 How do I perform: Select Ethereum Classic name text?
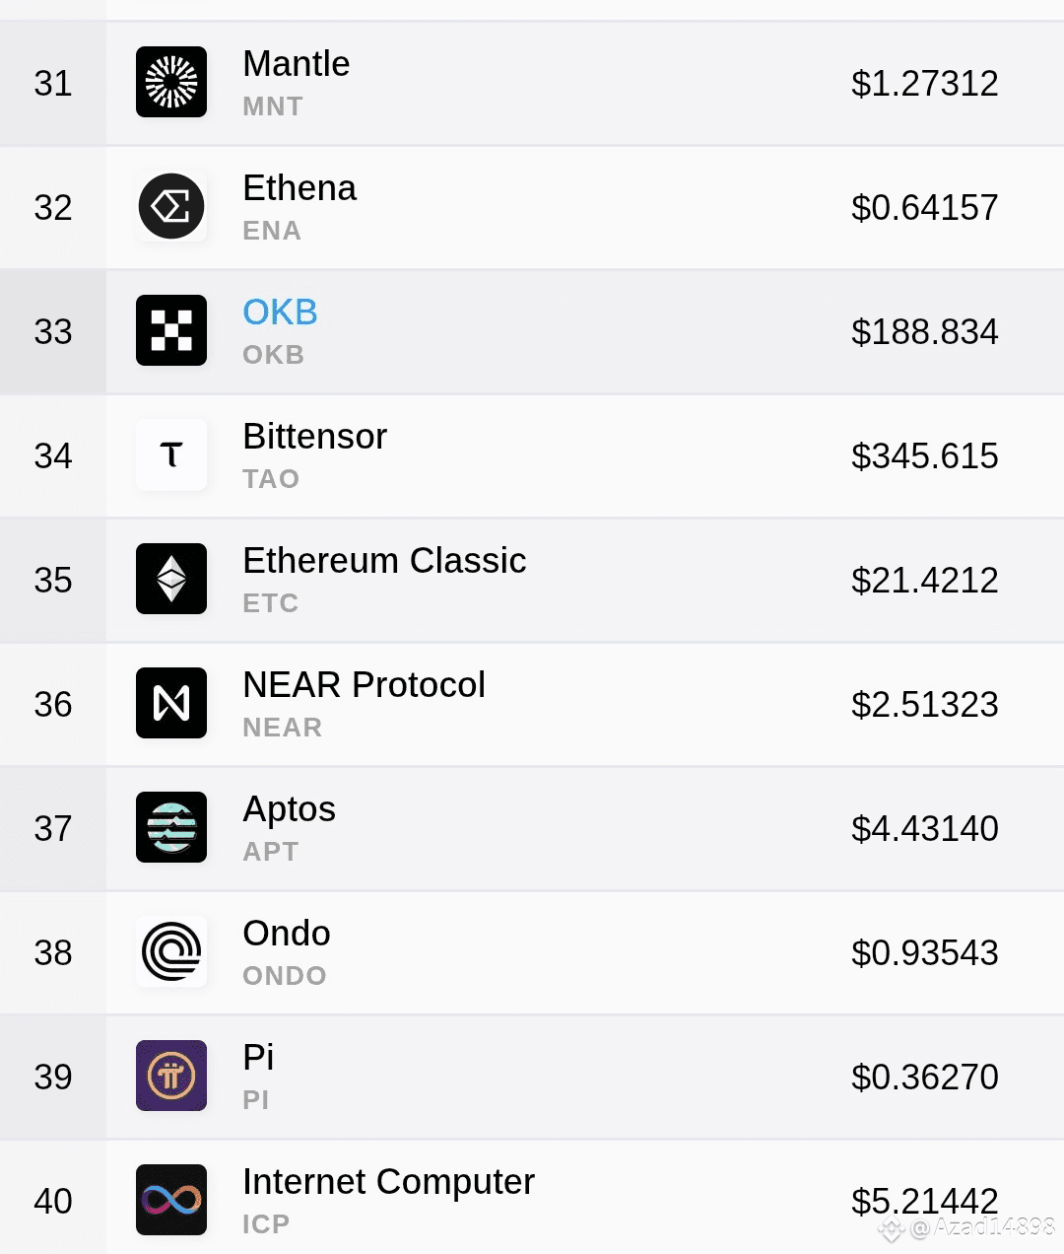point(384,560)
